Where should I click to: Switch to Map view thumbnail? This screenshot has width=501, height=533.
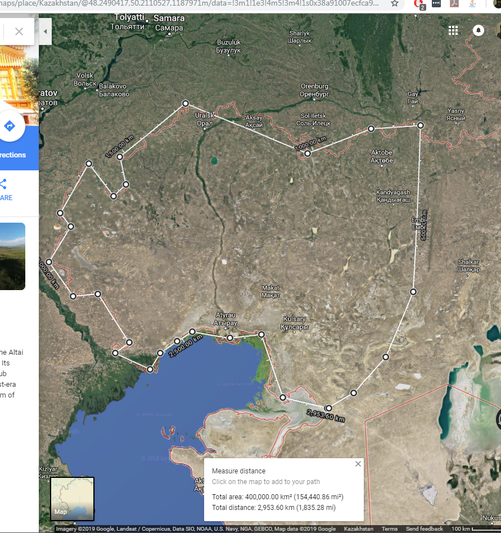[72, 498]
